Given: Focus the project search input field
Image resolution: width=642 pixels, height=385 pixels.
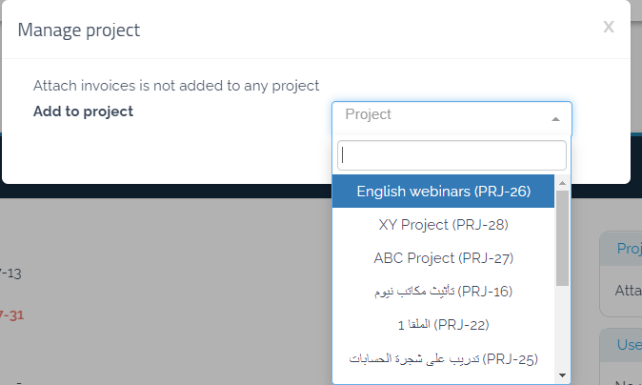Looking at the screenshot, I should (x=451, y=155).
